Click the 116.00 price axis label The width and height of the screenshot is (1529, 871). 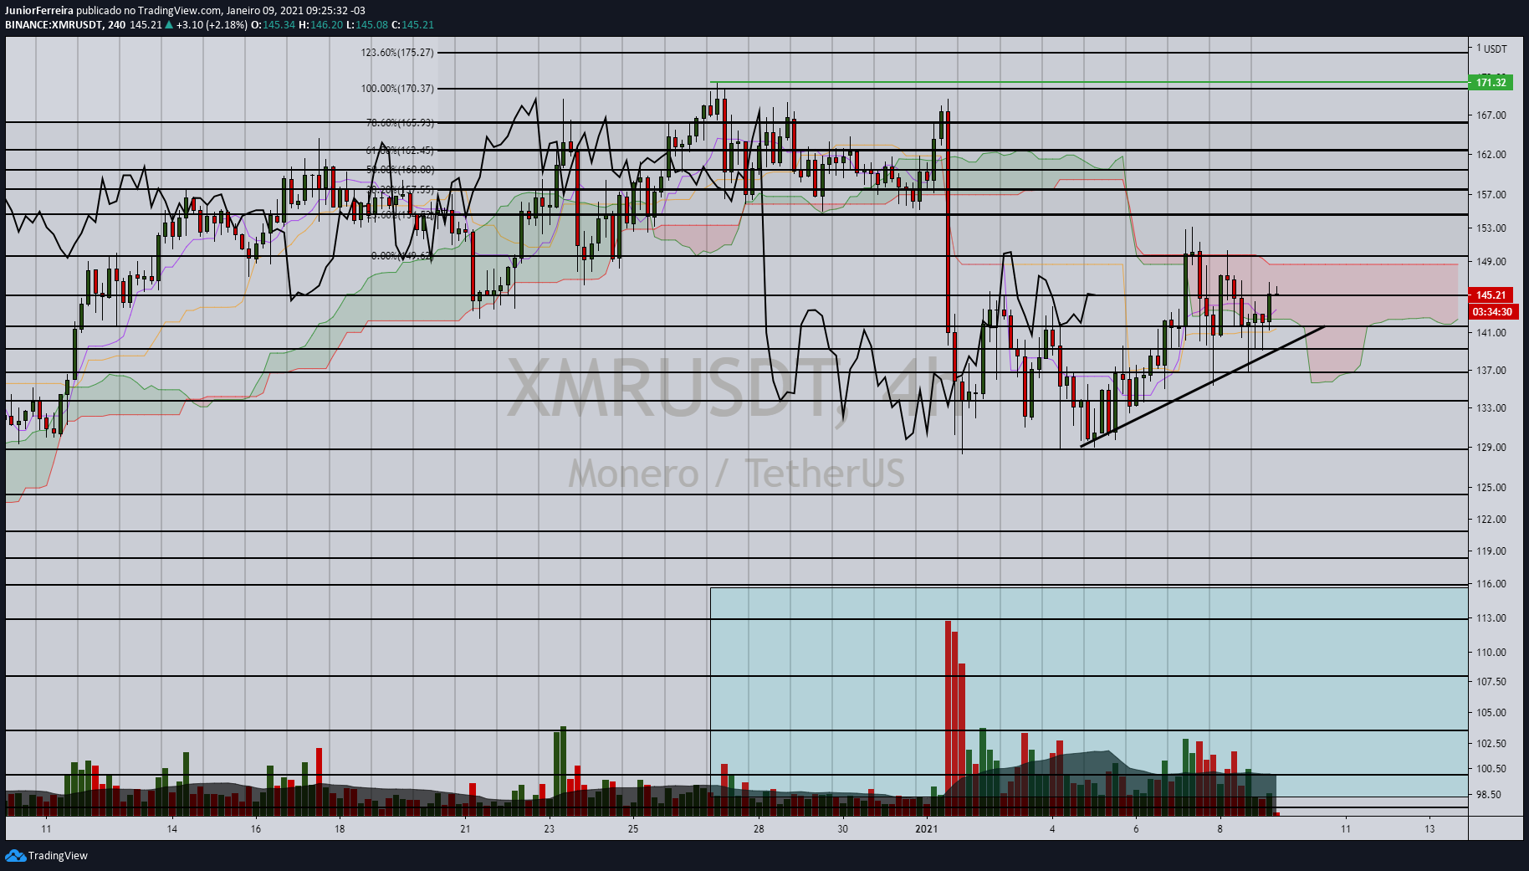click(1491, 584)
